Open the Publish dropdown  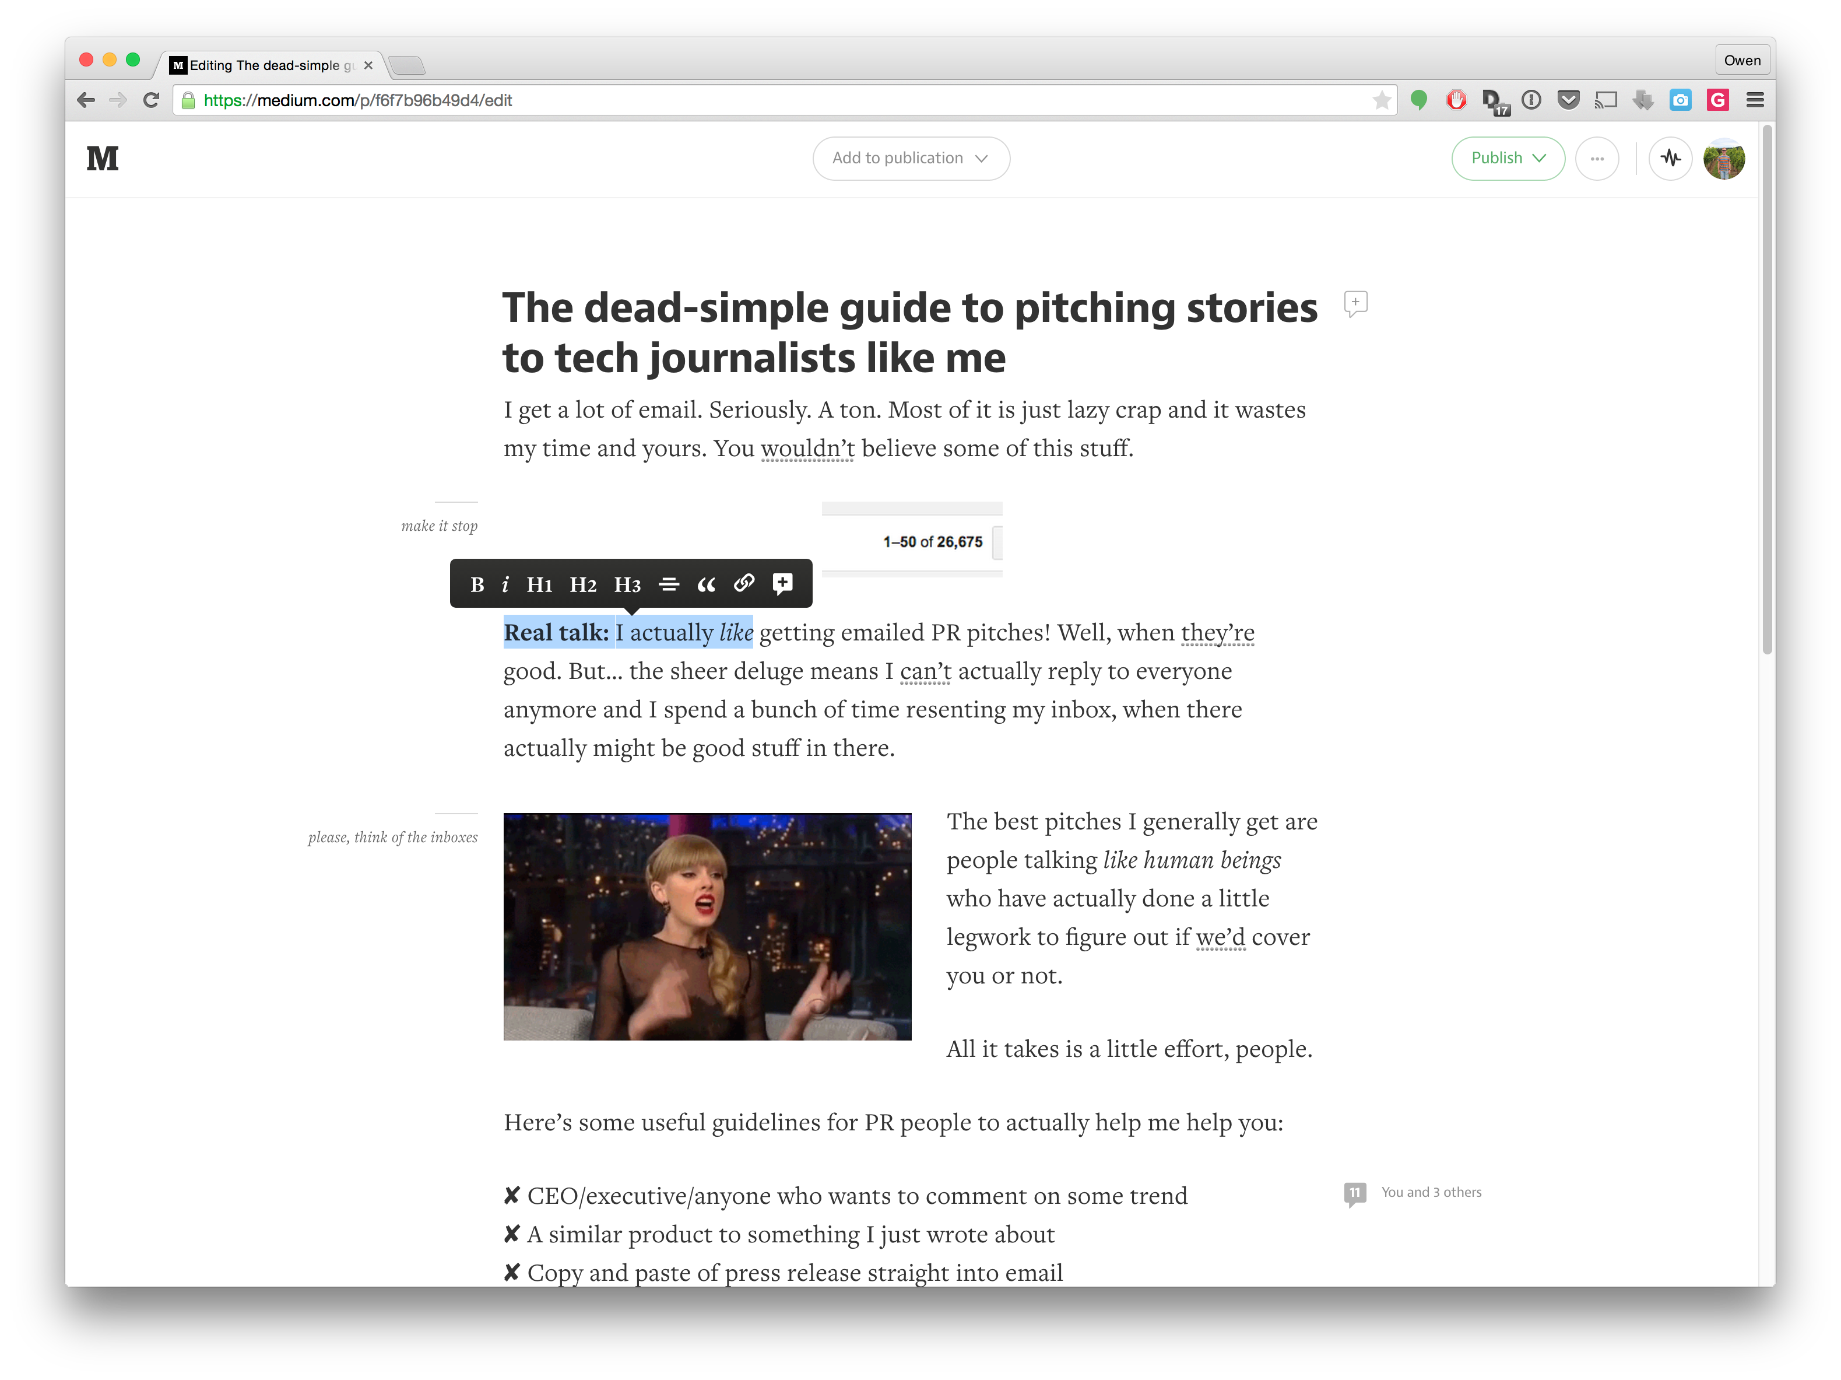click(x=1508, y=158)
